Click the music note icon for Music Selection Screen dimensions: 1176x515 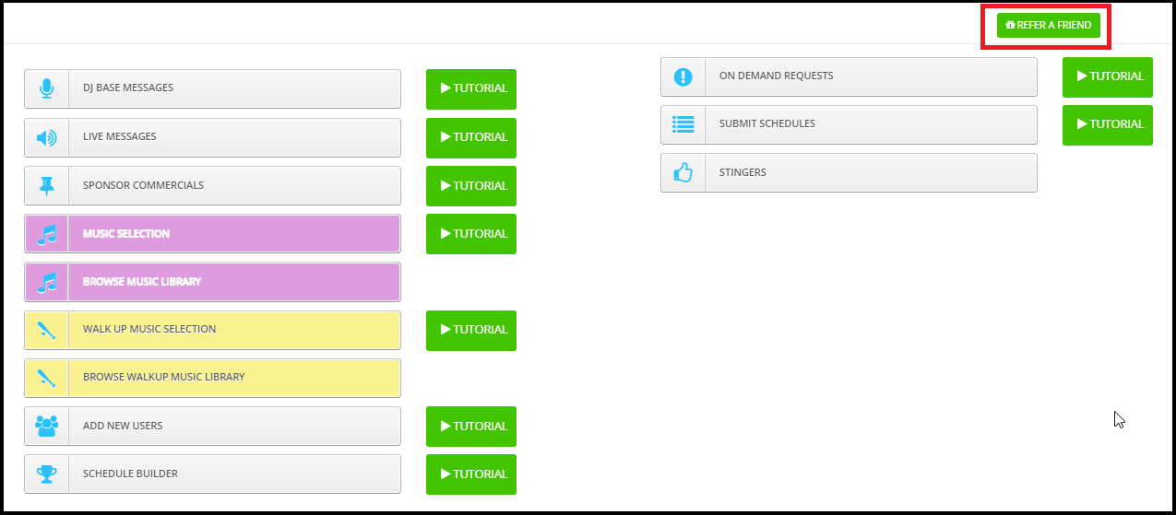pos(46,234)
